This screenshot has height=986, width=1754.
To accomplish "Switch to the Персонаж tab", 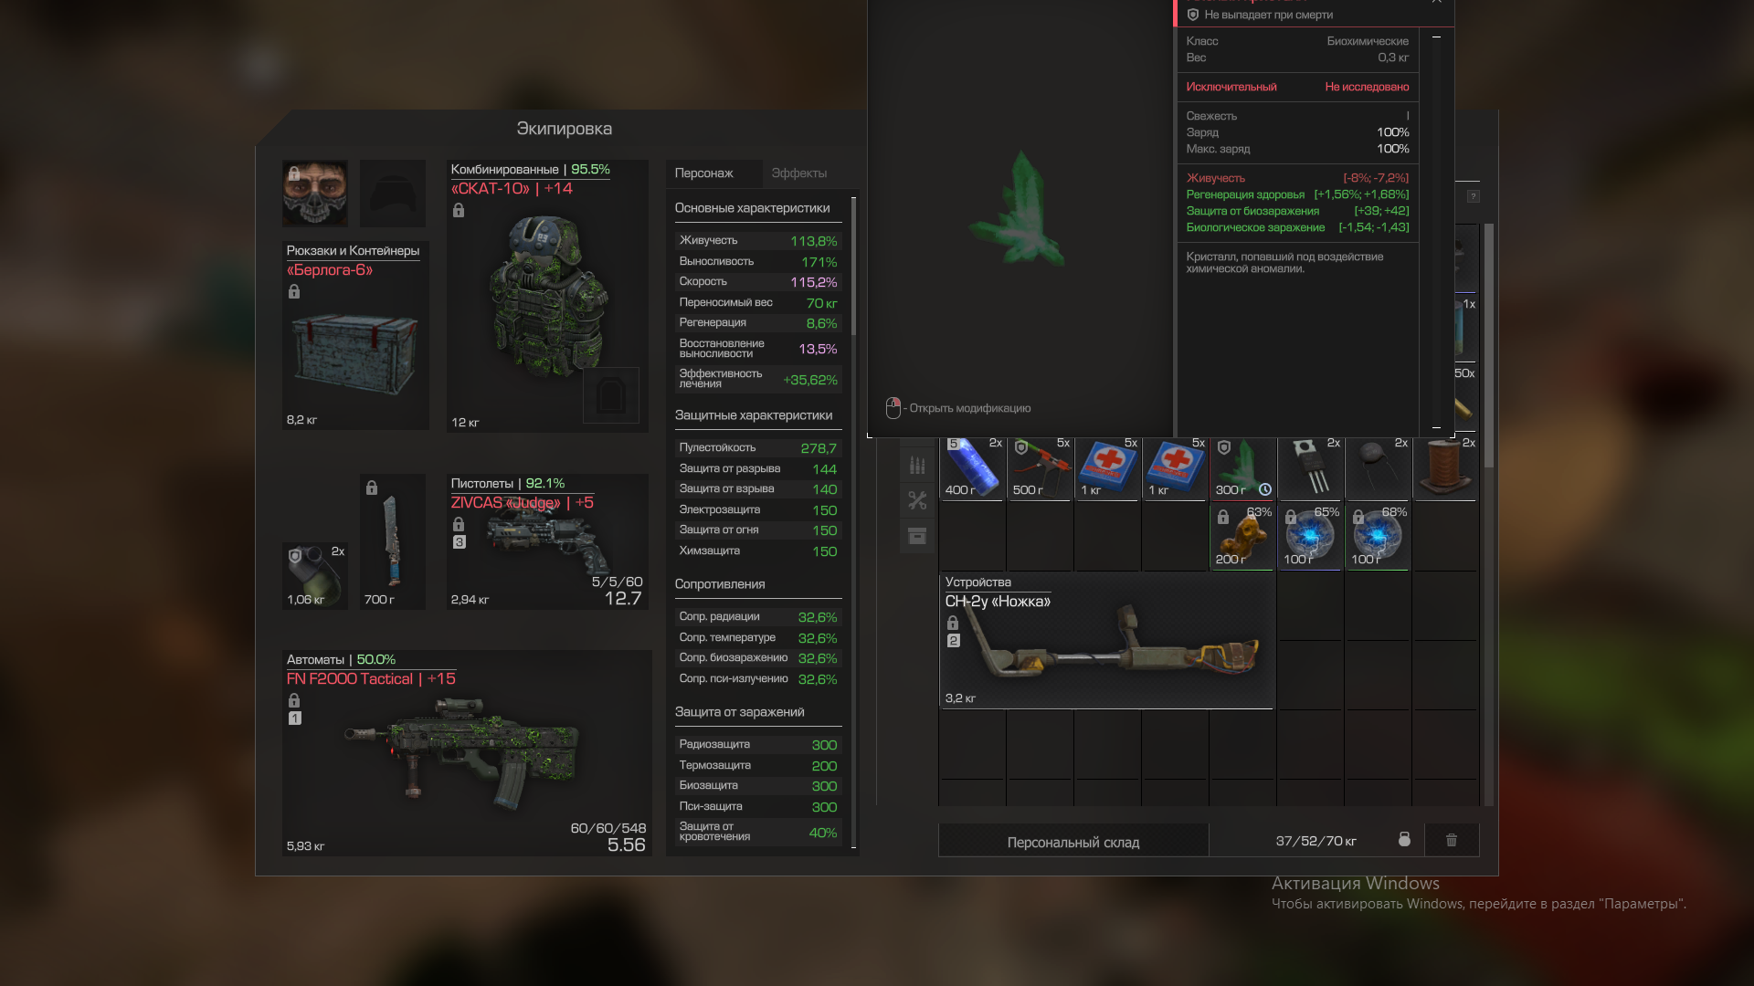I will (703, 173).
